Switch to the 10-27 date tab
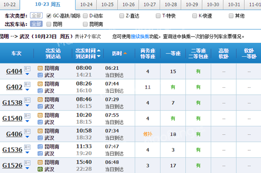 [149, 4]
